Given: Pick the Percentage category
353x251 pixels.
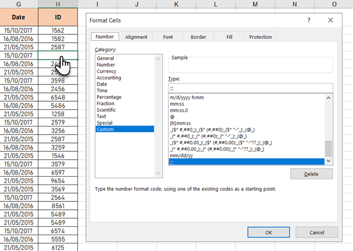Looking at the screenshot, I should pyautogui.click(x=110, y=97).
